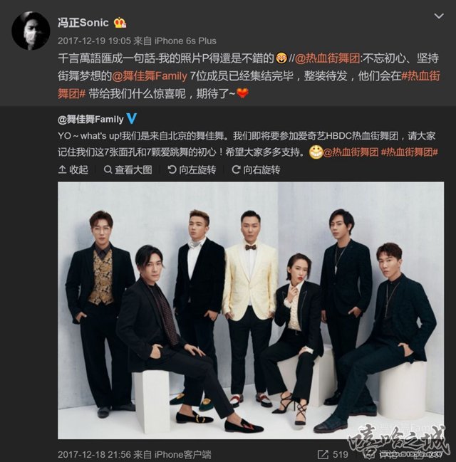456x462 pixels.
Task: Open the @热血街舞团 mention in repost text
Action: (x=327, y=58)
